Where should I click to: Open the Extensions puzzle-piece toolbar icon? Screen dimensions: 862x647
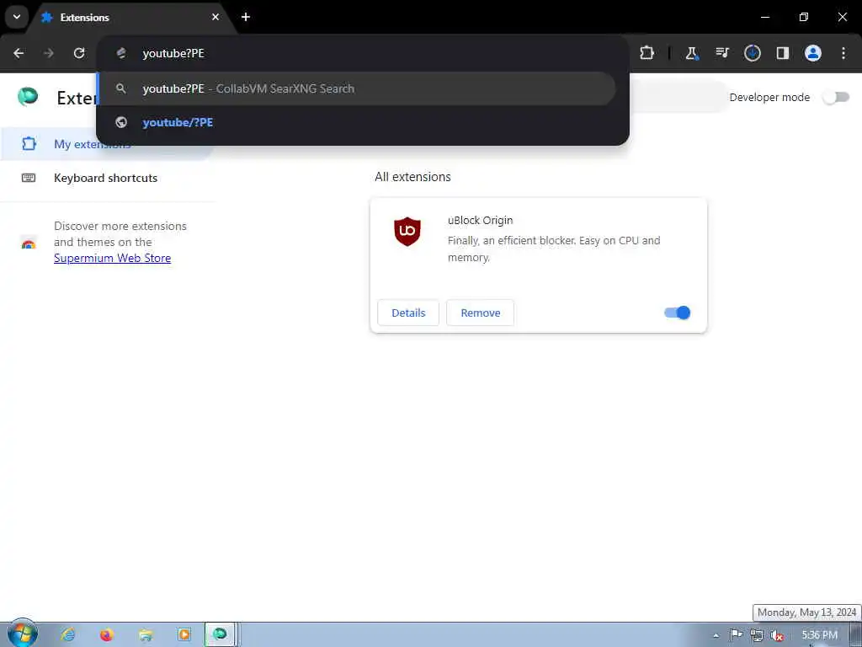[x=647, y=53]
